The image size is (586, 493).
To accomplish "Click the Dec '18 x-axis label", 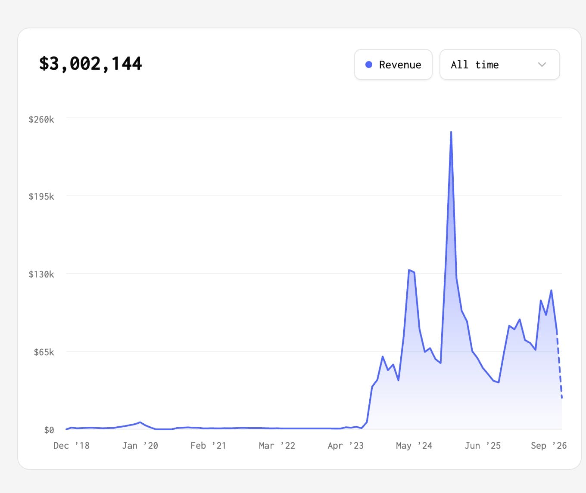I will pyautogui.click(x=72, y=446).
